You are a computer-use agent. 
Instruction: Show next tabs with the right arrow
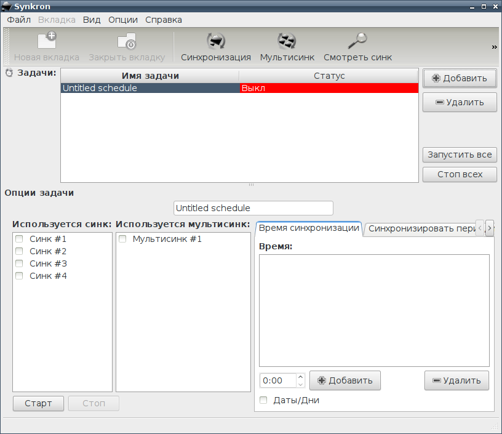click(490, 228)
